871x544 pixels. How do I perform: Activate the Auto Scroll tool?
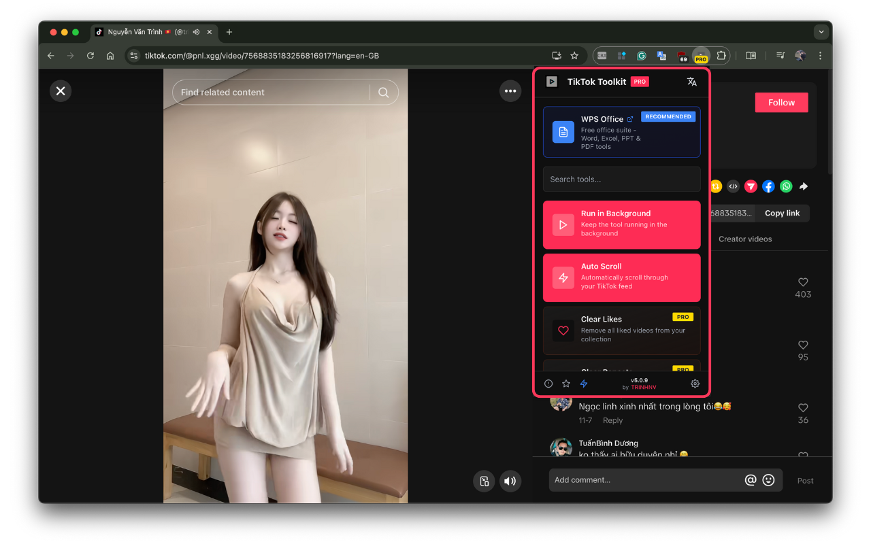(622, 277)
